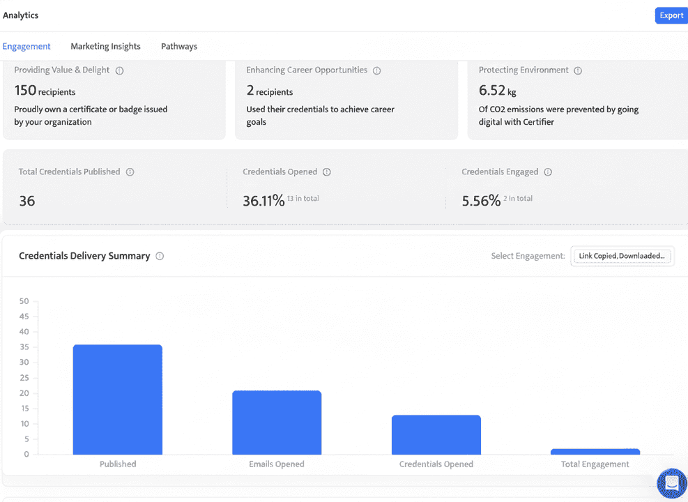Select the Published bar in the chart
Screen dimensions: 688x502
[117, 397]
